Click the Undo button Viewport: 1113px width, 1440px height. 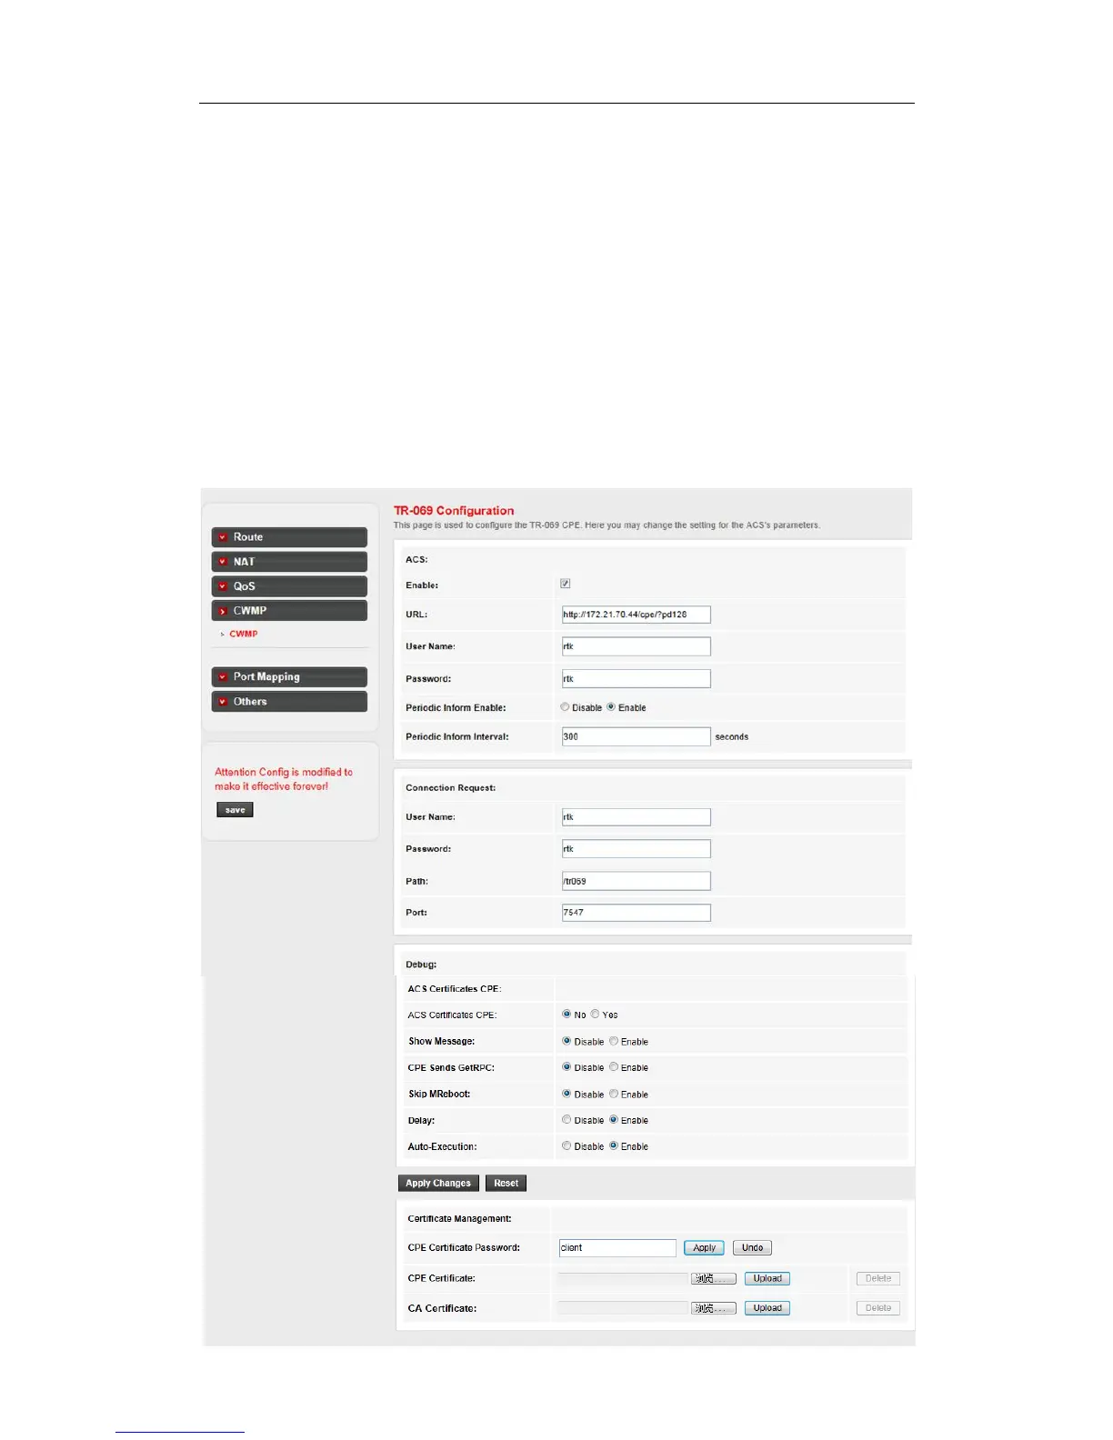click(x=752, y=1248)
